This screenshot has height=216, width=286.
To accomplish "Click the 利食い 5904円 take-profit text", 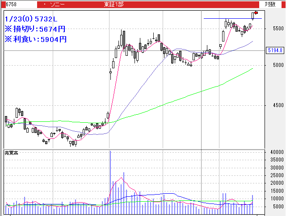I will 35,39.
